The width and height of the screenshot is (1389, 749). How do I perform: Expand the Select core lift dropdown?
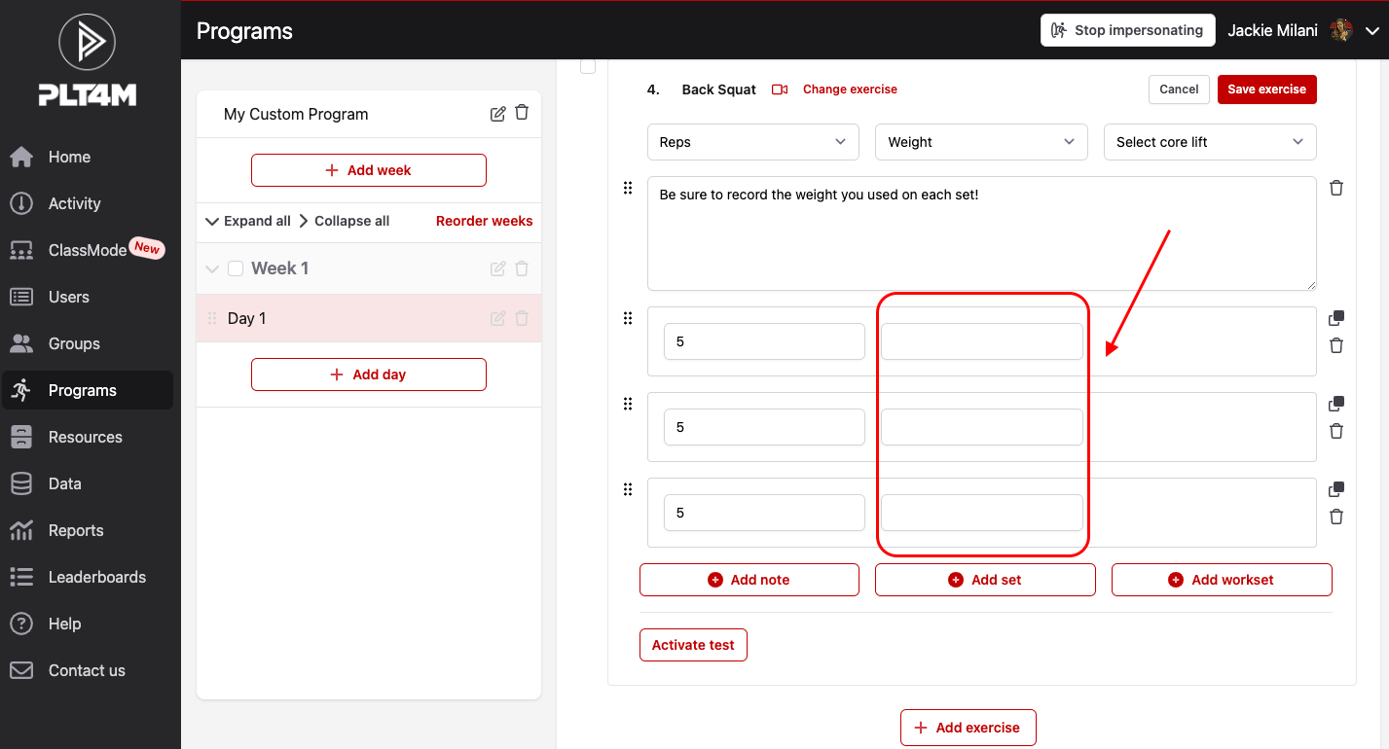(x=1209, y=142)
